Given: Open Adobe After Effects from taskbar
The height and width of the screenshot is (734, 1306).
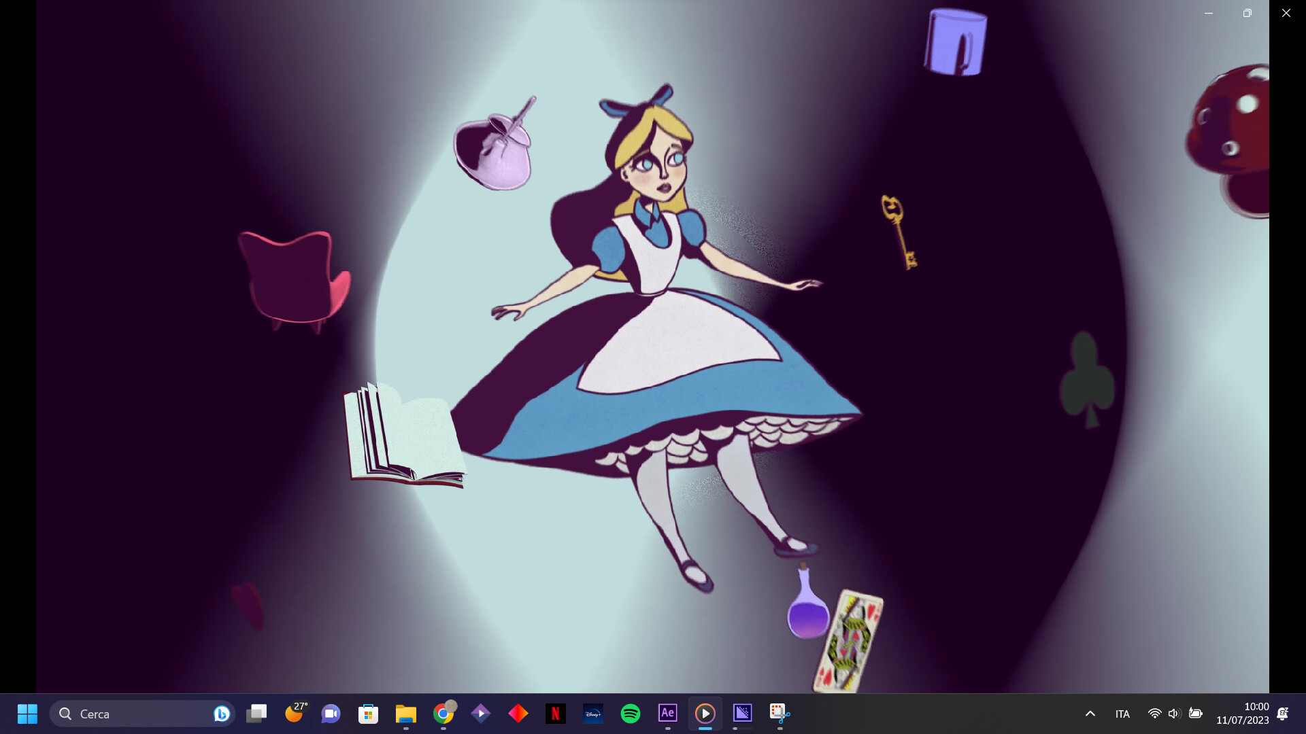Looking at the screenshot, I should pyautogui.click(x=667, y=713).
